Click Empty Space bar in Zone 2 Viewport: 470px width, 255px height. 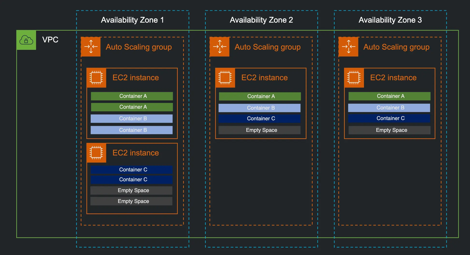260,130
